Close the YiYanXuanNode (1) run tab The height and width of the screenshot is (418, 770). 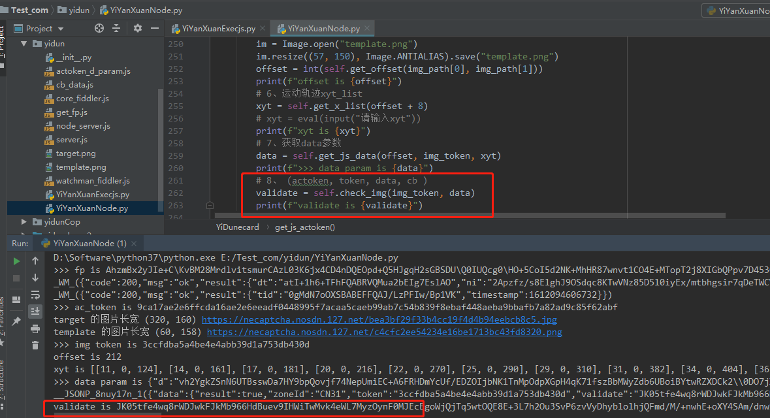click(134, 243)
